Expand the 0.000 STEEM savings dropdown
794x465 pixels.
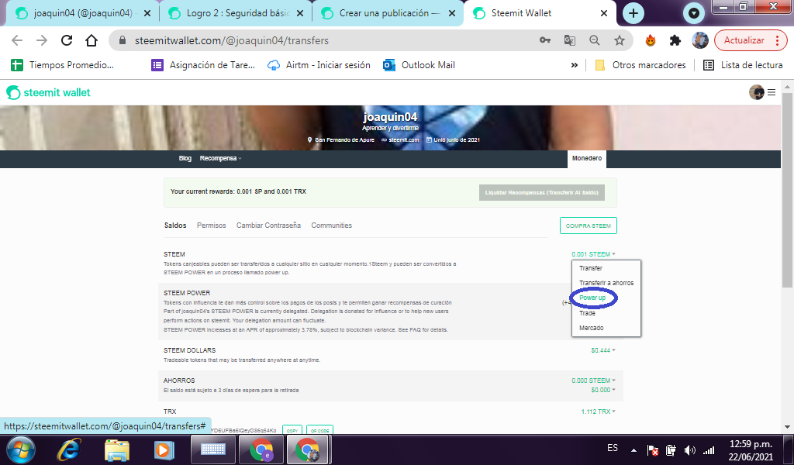click(593, 381)
